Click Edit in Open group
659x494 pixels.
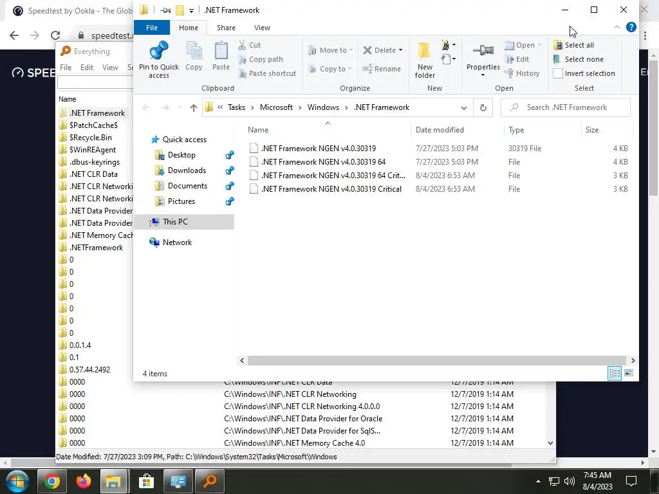click(517, 59)
